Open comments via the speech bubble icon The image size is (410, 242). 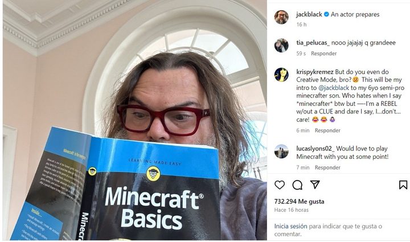pos(297,184)
